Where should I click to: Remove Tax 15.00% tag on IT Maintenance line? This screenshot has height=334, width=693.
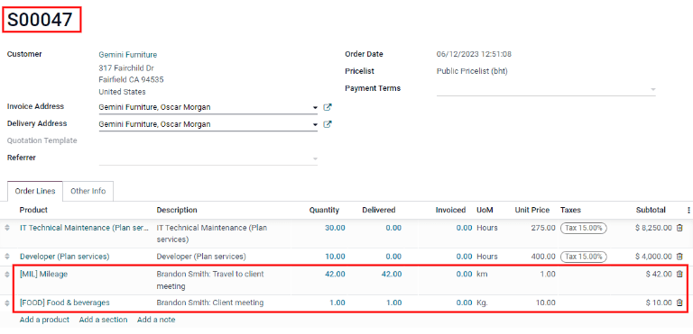pos(584,228)
